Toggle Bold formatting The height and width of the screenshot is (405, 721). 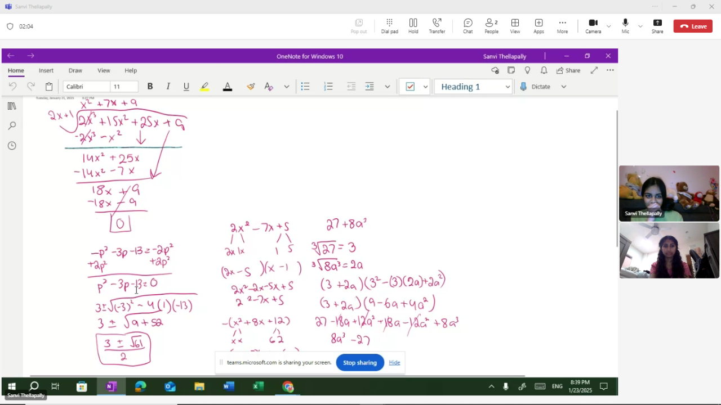150,87
